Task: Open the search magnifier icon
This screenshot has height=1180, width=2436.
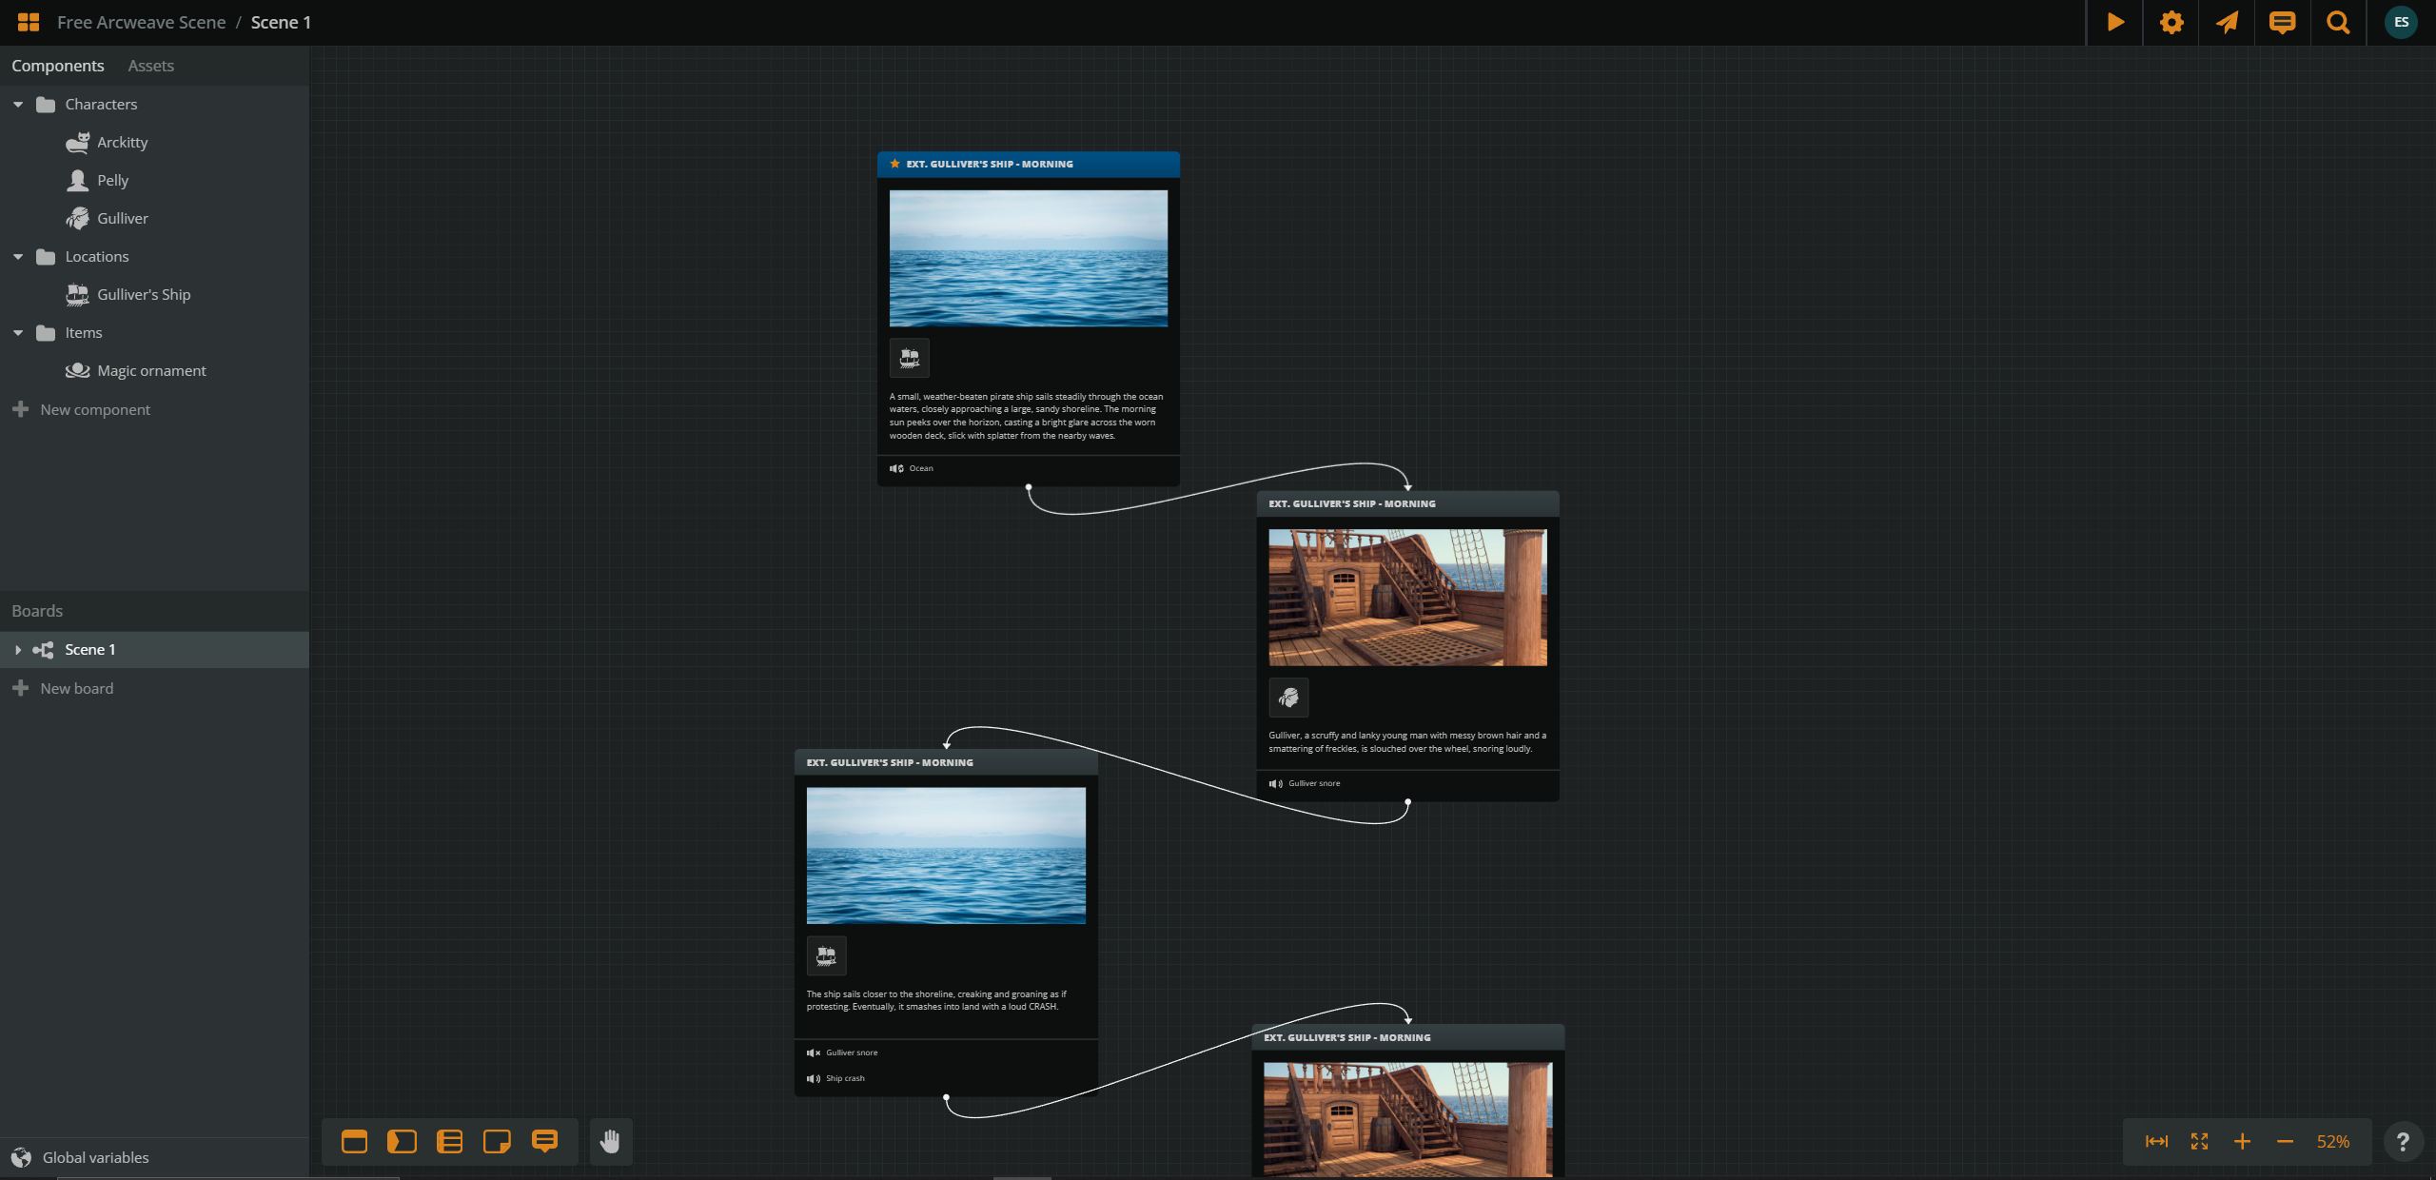Action: pos(2338,22)
